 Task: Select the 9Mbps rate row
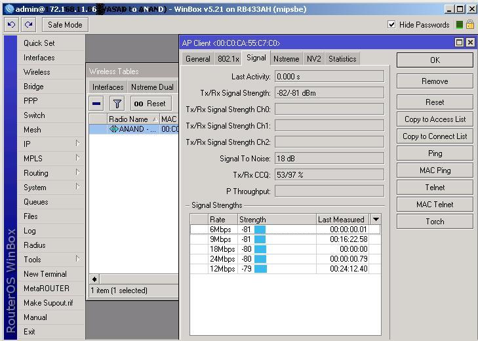click(285, 239)
